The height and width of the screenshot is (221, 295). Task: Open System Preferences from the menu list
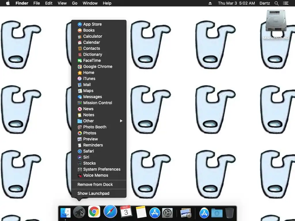click(99, 169)
